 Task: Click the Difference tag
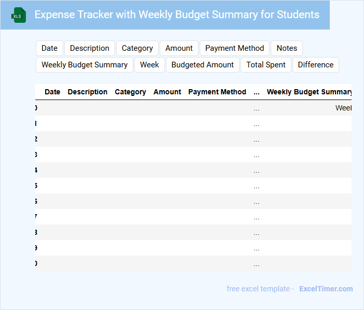click(316, 65)
